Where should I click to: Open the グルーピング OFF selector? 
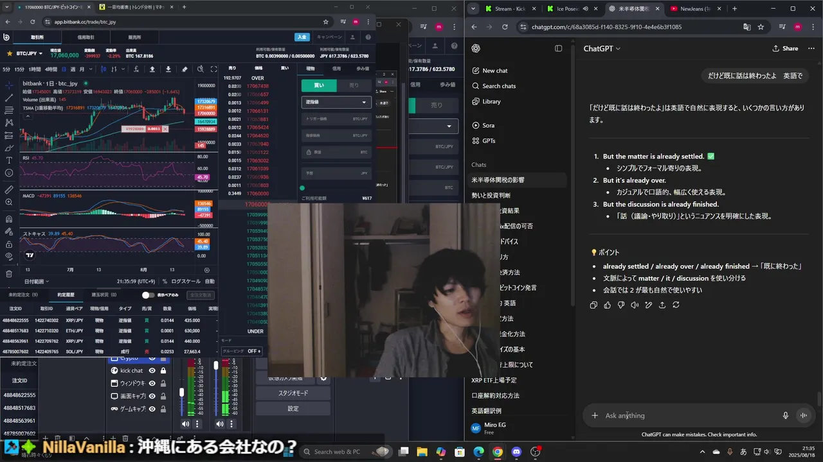241,351
